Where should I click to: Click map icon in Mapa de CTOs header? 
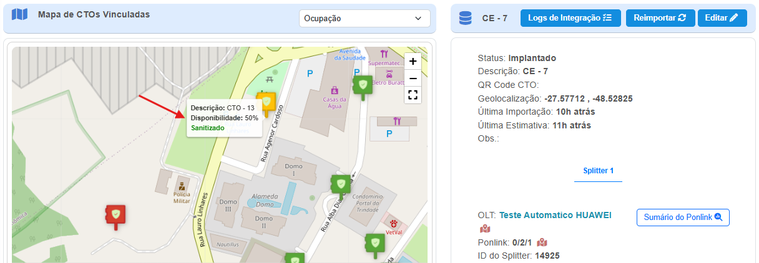tap(20, 14)
